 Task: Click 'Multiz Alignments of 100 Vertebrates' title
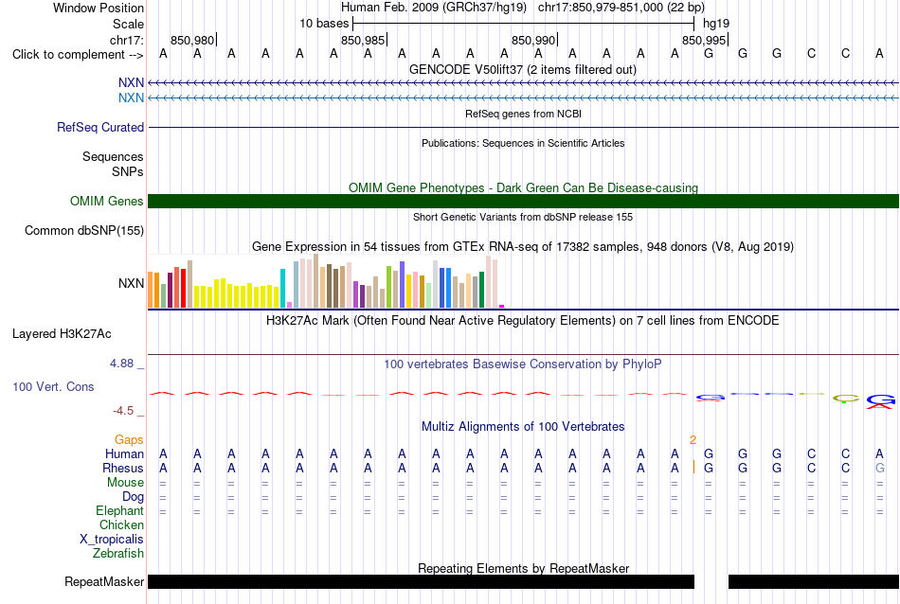(523, 426)
